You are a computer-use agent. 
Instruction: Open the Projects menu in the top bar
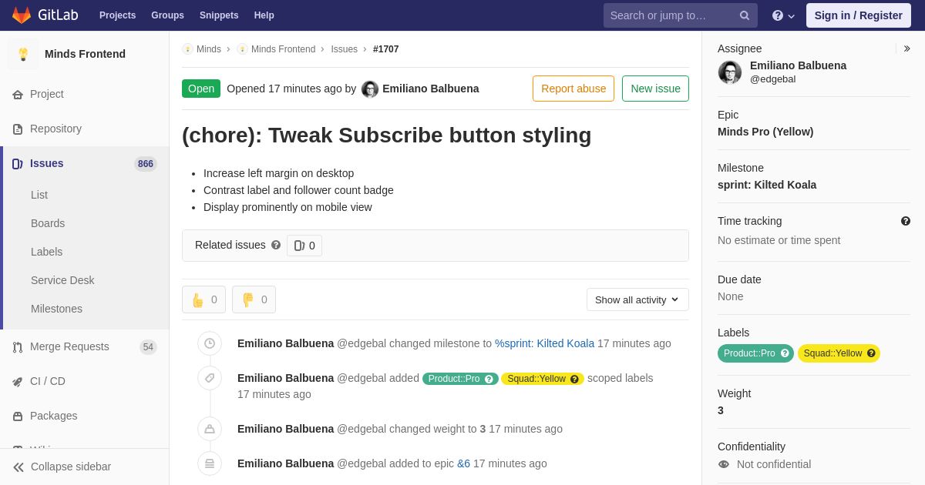tap(117, 15)
